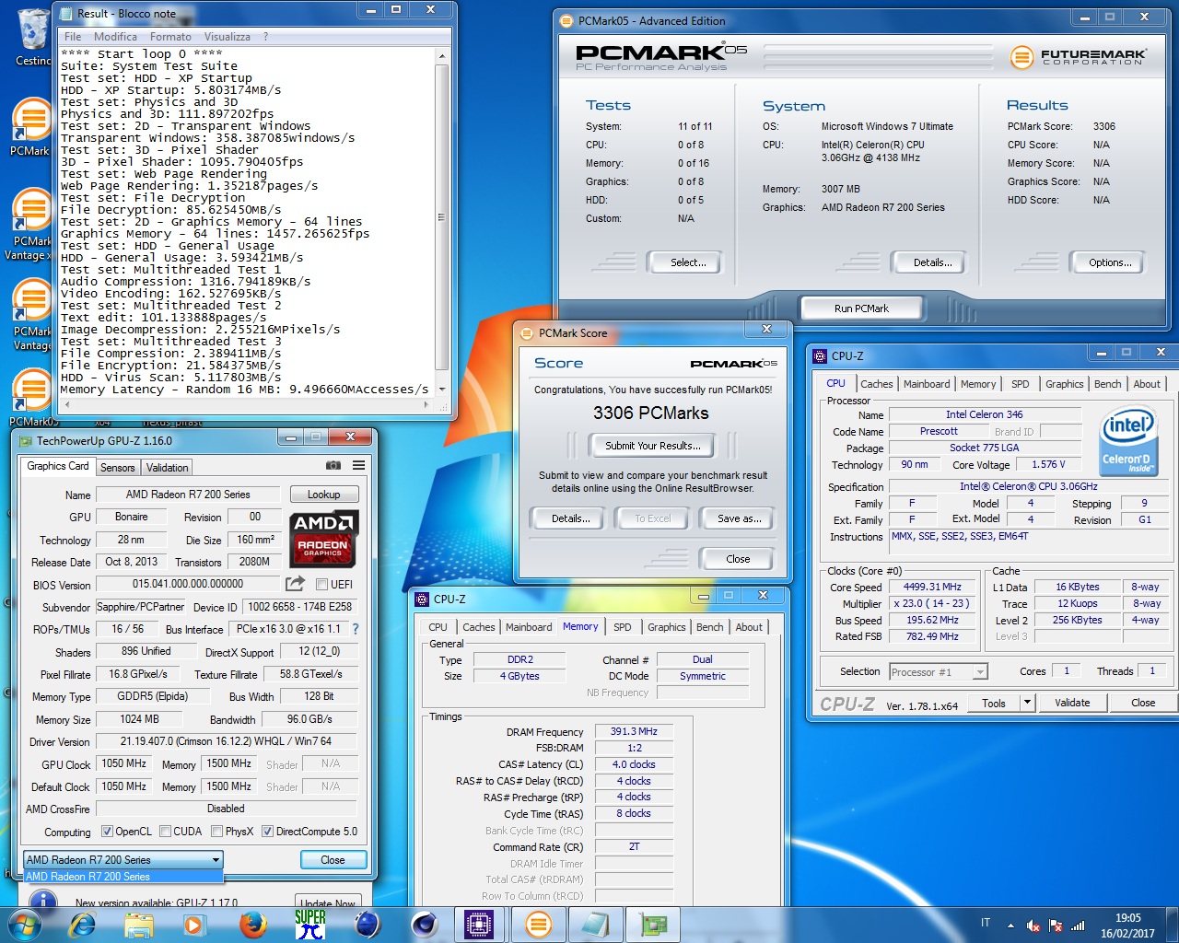The width and height of the screenshot is (1179, 943).
Task: Click Details... button under System in PCMark05
Action: click(x=932, y=262)
